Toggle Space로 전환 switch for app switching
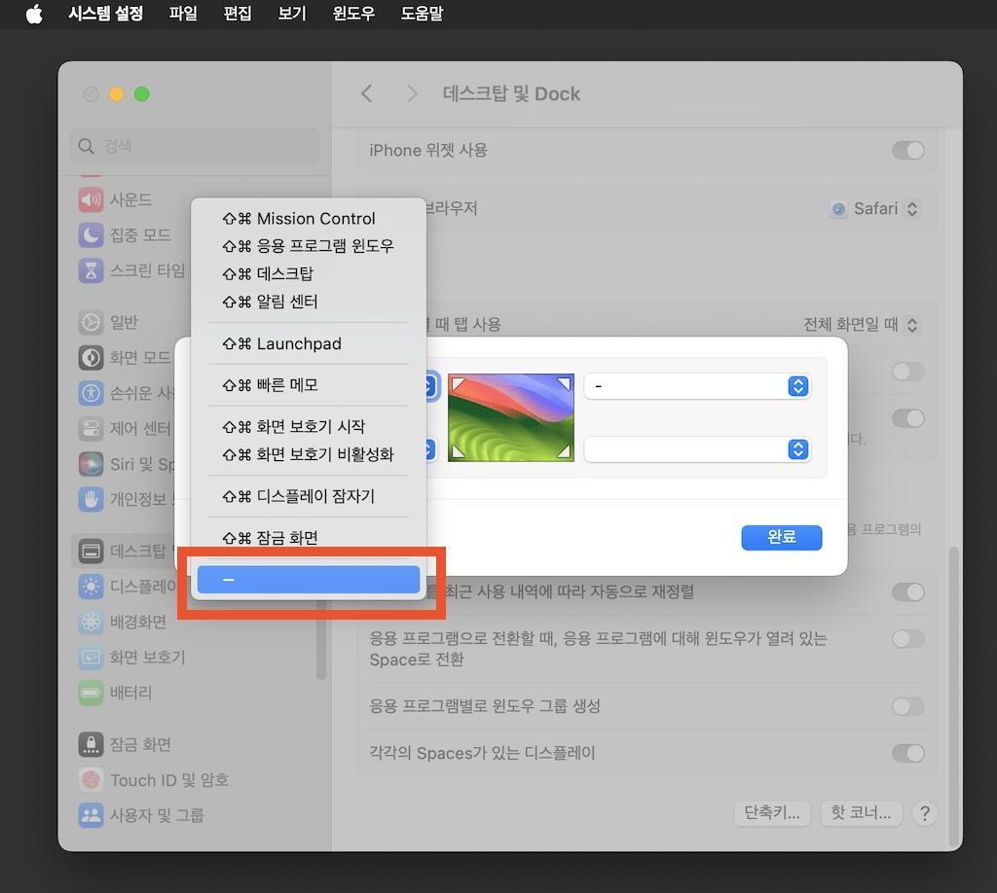 tap(908, 639)
